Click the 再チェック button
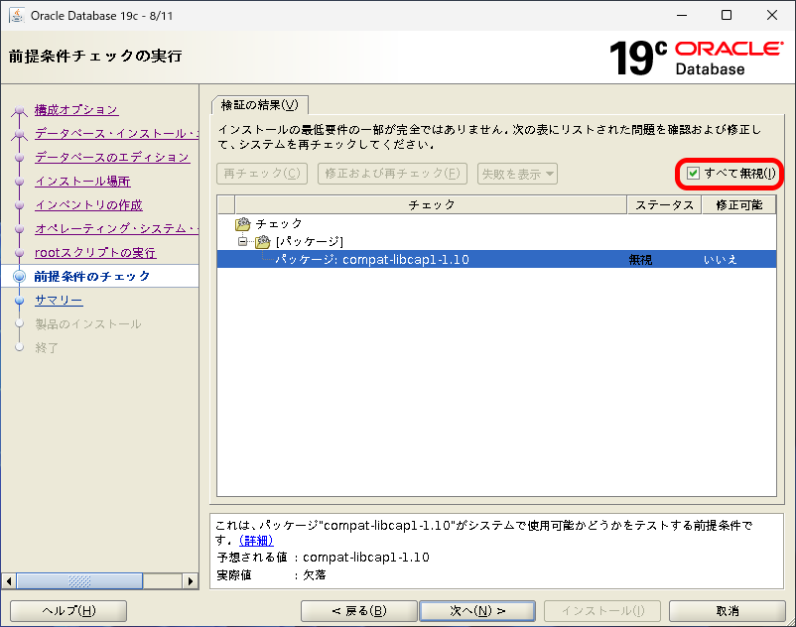Viewport: 796px width, 627px height. (x=262, y=174)
